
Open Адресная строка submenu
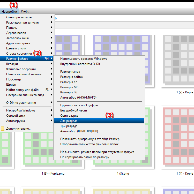(x=27, y=43)
